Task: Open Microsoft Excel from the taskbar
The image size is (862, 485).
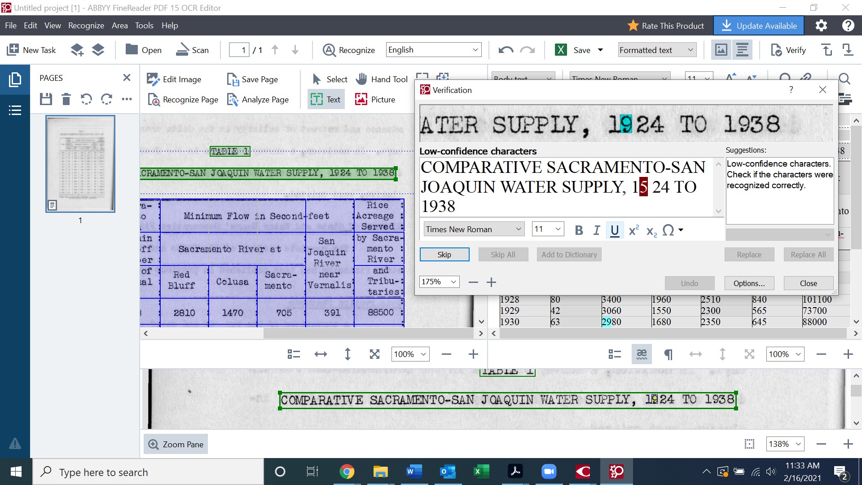Action: point(481,472)
